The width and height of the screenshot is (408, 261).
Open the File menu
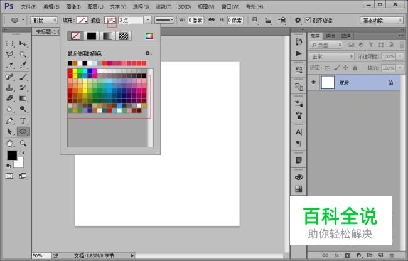(29, 7)
